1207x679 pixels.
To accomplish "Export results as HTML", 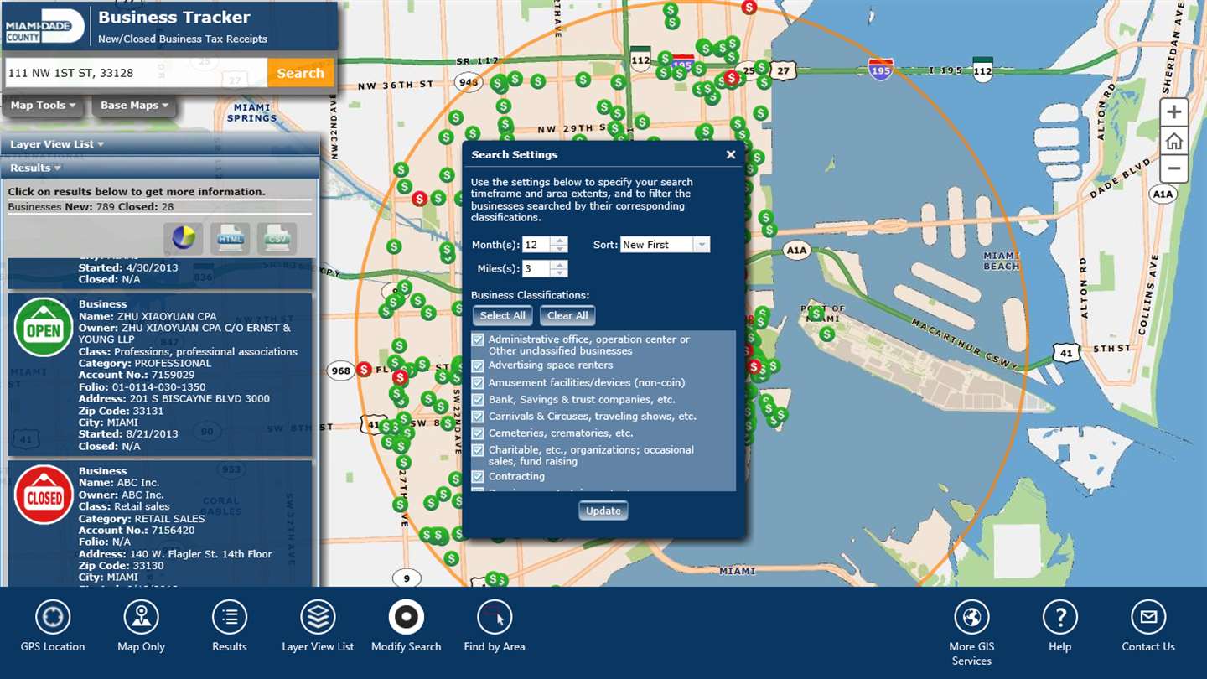I will (230, 239).
